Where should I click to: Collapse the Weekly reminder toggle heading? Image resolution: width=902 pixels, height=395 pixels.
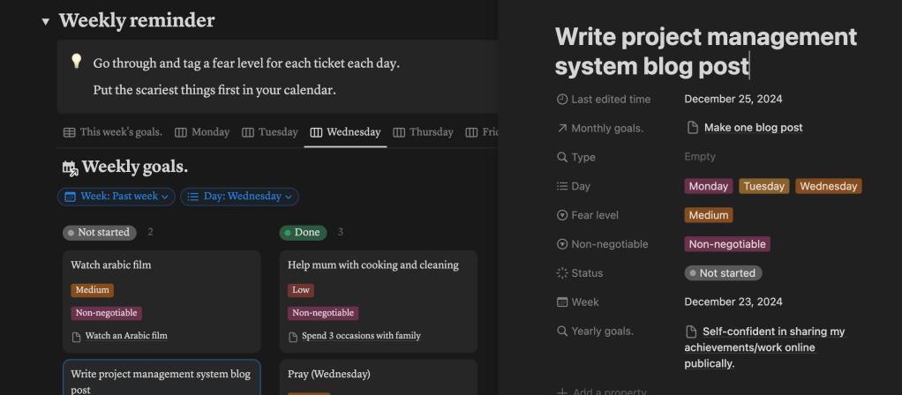(45, 21)
